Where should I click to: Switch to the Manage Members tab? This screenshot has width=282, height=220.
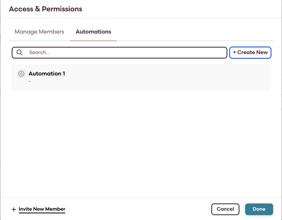coord(39,32)
